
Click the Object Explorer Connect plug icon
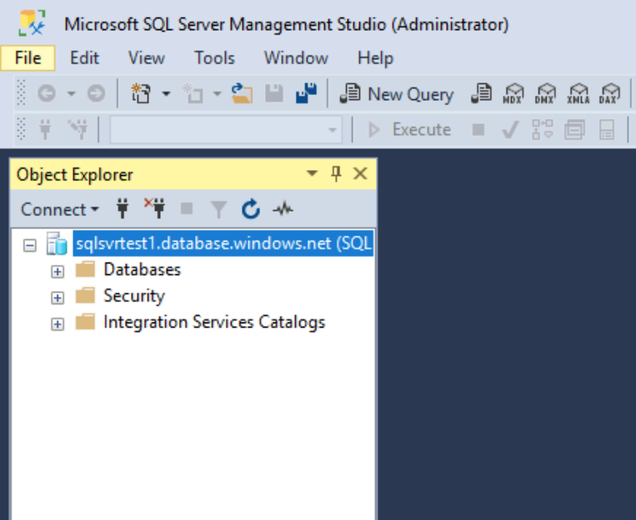pos(123,209)
